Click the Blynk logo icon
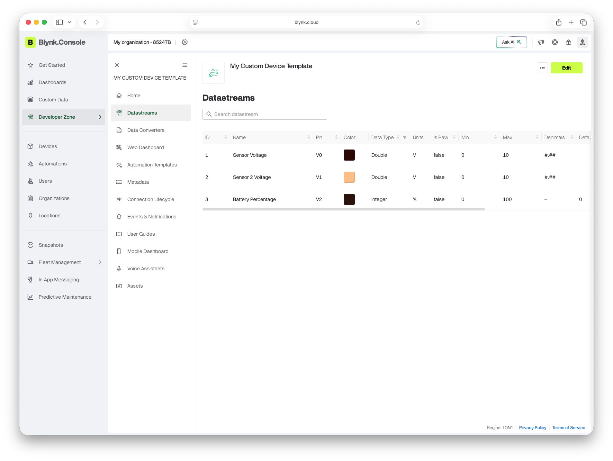 coord(30,42)
